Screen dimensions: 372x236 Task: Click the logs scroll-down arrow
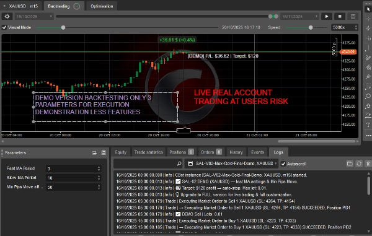(369, 231)
